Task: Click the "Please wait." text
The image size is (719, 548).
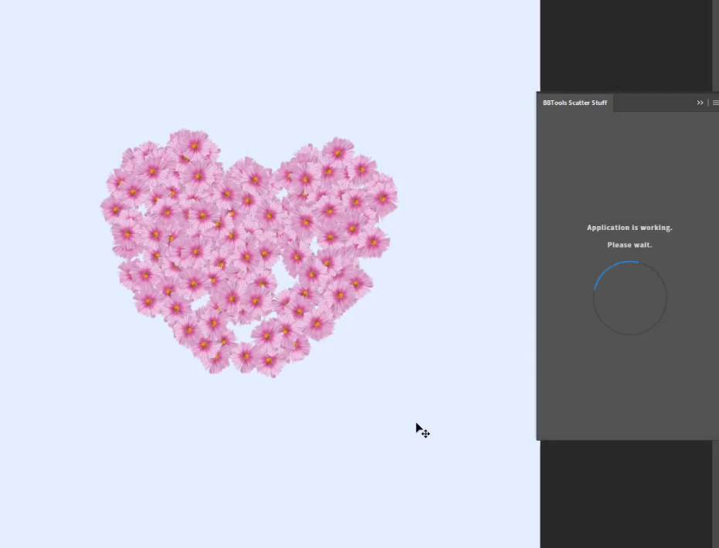Action: (629, 245)
